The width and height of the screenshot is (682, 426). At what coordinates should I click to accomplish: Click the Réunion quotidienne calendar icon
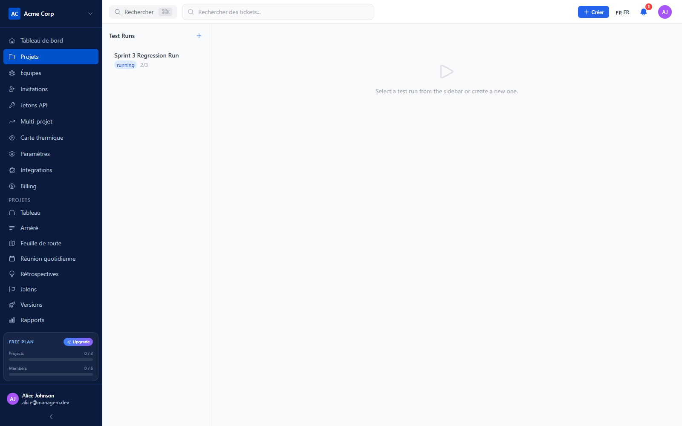tap(12, 259)
